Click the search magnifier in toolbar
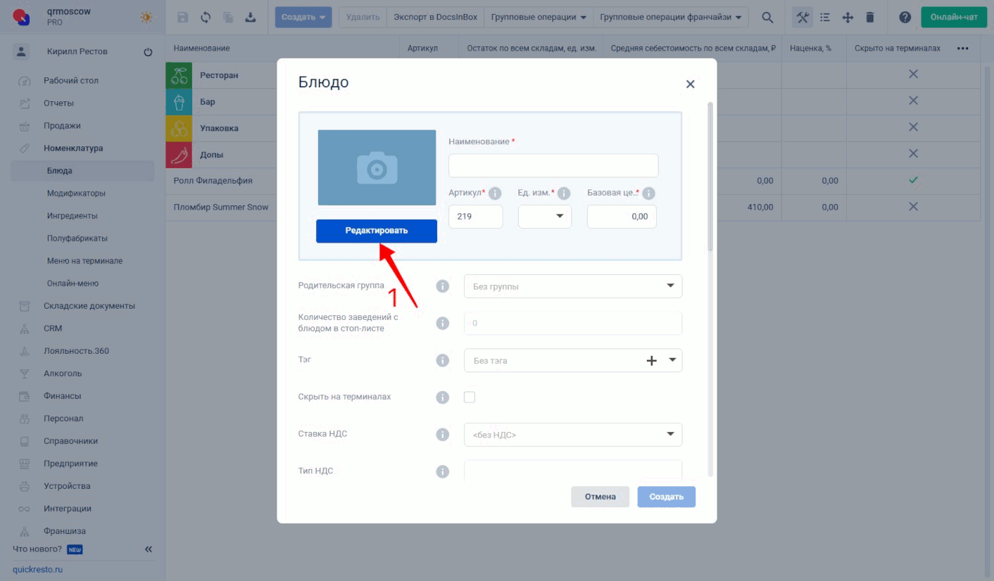994x581 pixels. pyautogui.click(x=767, y=18)
